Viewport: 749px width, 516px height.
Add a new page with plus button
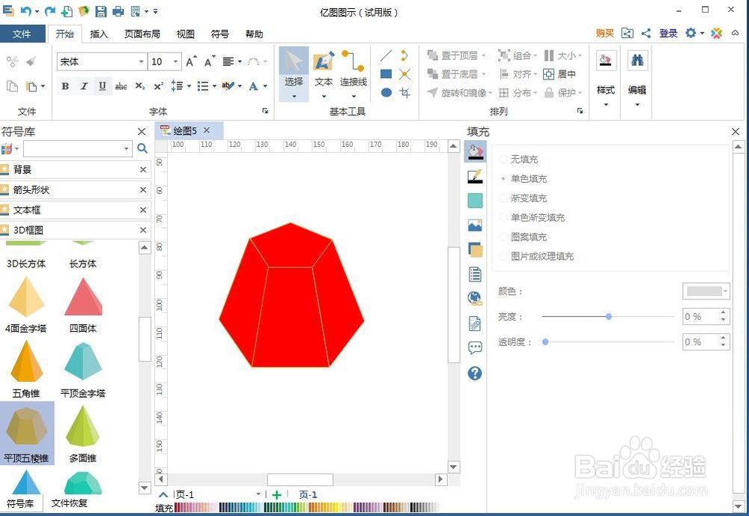point(276,495)
